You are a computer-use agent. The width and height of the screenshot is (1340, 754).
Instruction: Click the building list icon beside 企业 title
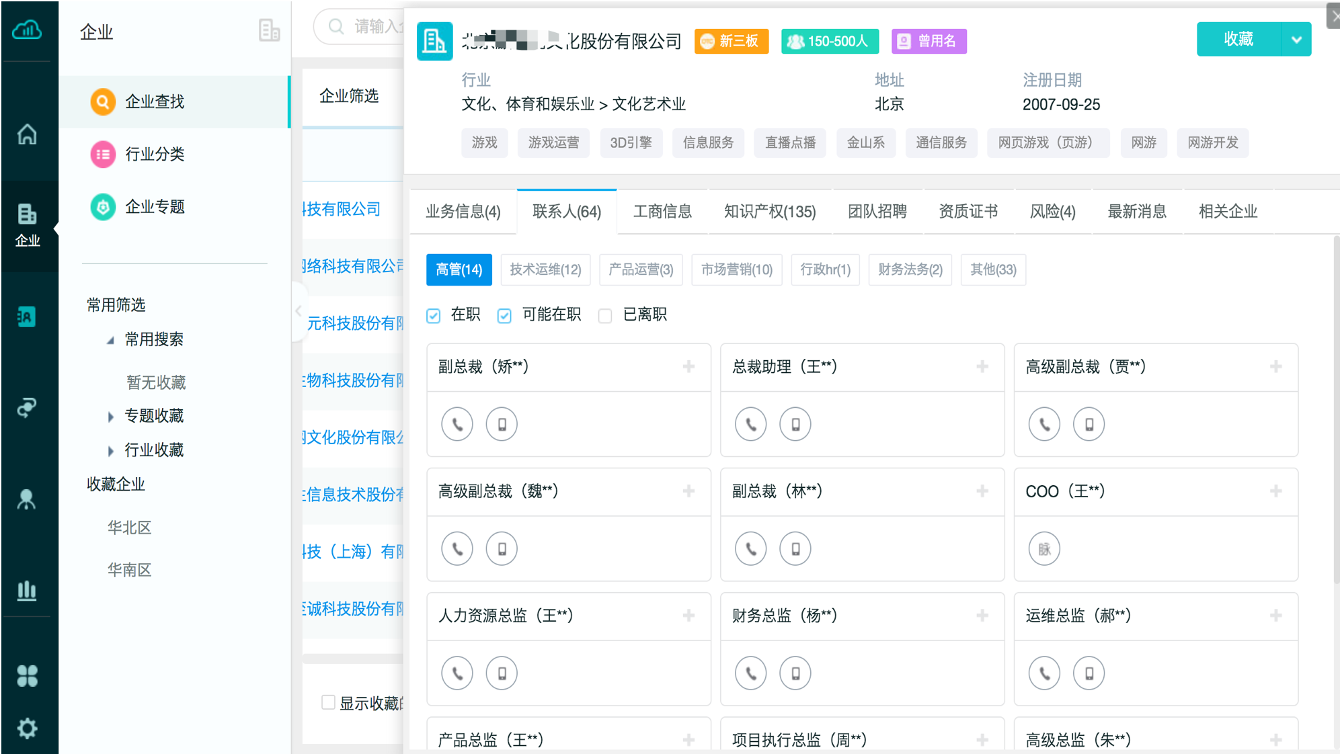(x=269, y=30)
